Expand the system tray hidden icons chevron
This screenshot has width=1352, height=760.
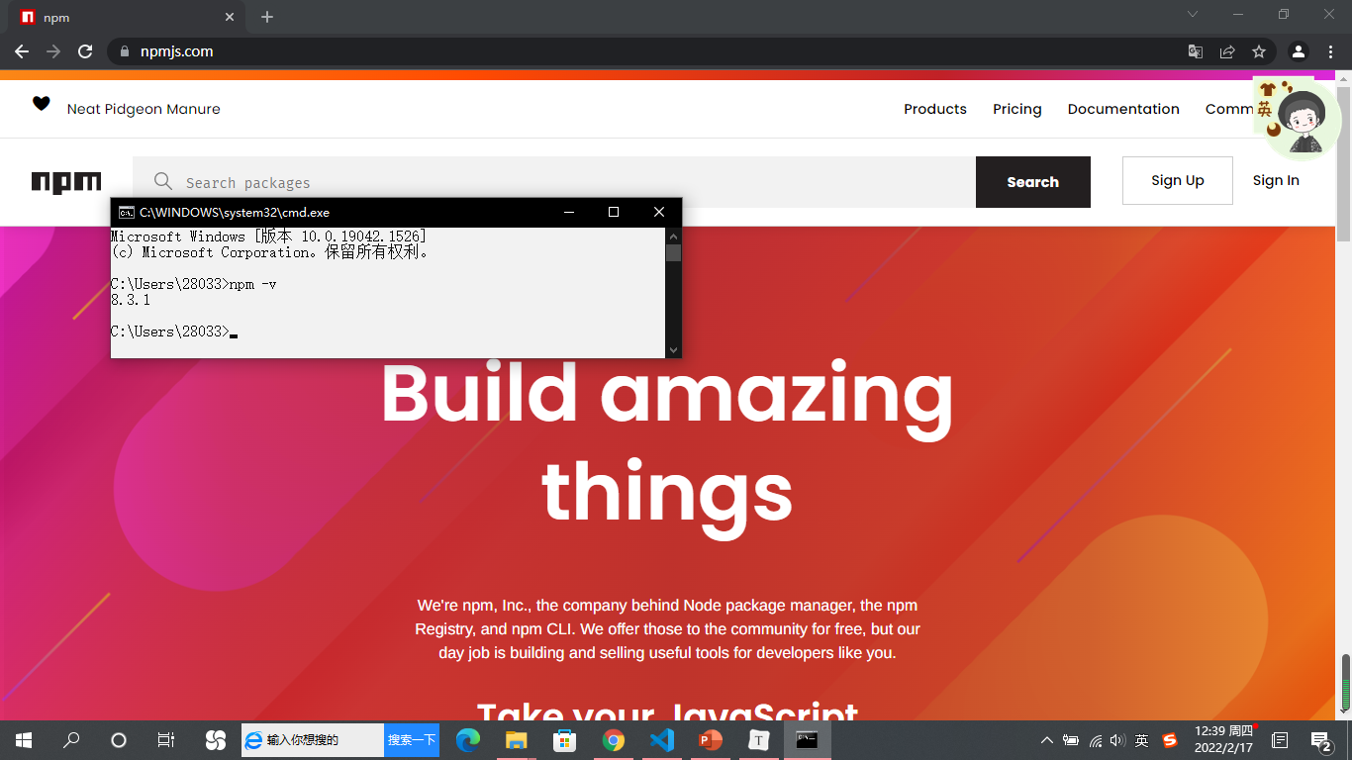(x=1047, y=740)
